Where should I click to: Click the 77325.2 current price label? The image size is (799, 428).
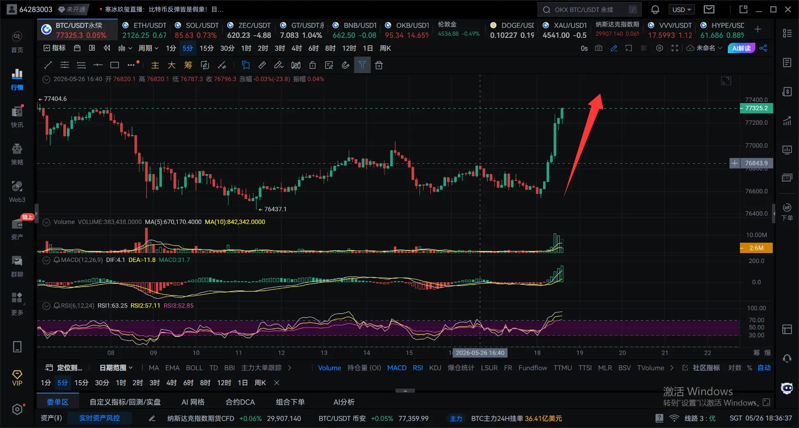coord(756,108)
